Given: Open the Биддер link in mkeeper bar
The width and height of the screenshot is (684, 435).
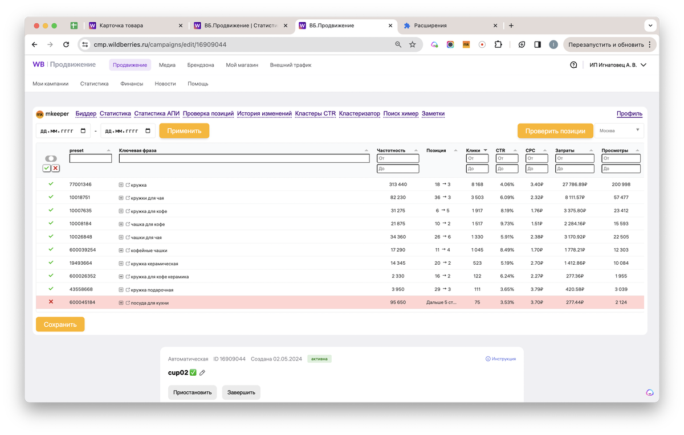Looking at the screenshot, I should 86,114.
